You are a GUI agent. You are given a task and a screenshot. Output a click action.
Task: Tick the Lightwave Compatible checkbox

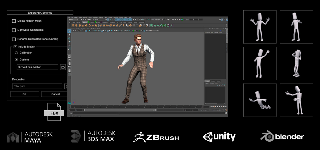[x=14, y=30]
